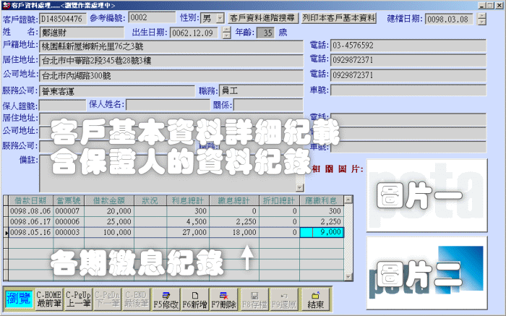The image size is (506, 316).
Task: Click the 繳息總計 value 18,000
Action: 234,232
